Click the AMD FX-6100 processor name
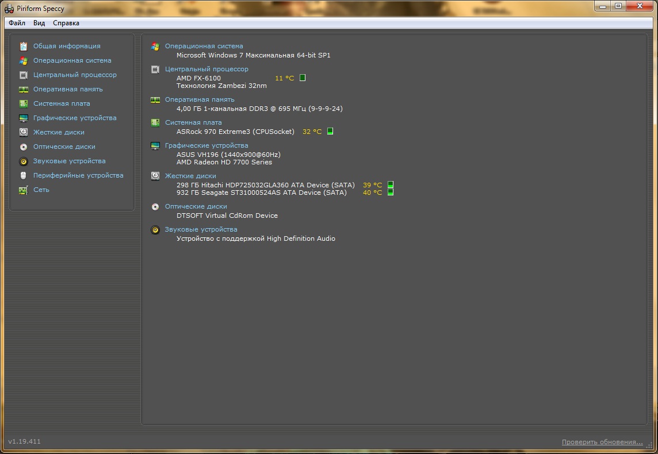Screen dimensions: 658x454 pyautogui.click(x=198, y=78)
